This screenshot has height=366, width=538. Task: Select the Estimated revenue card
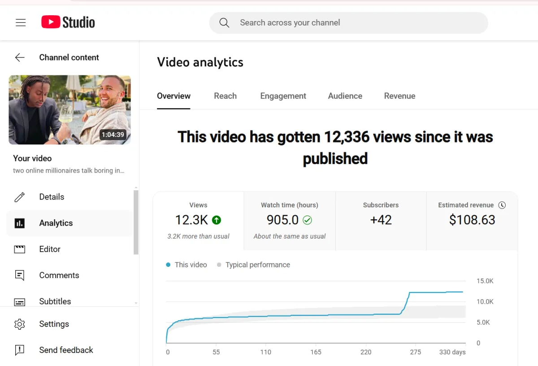point(472,221)
